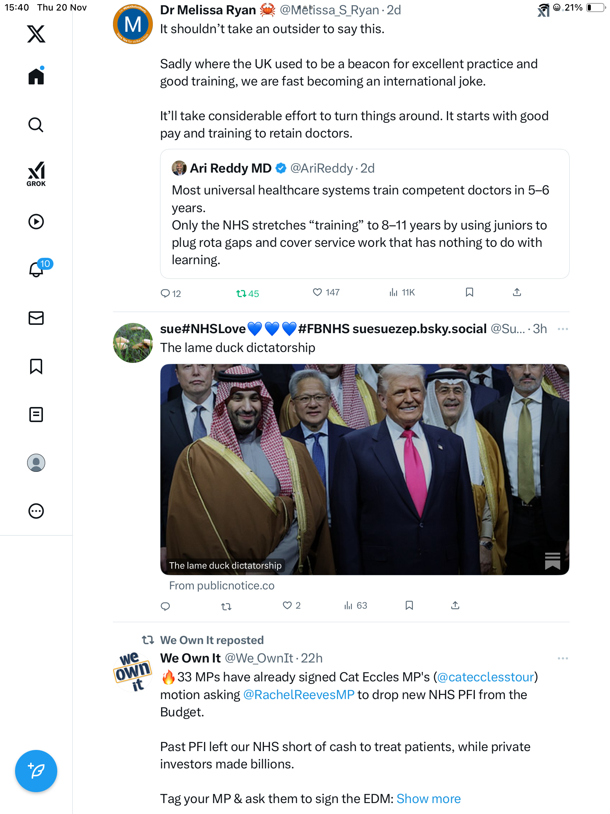
Task: Expand We Own It post with Show more
Action: coord(429,799)
